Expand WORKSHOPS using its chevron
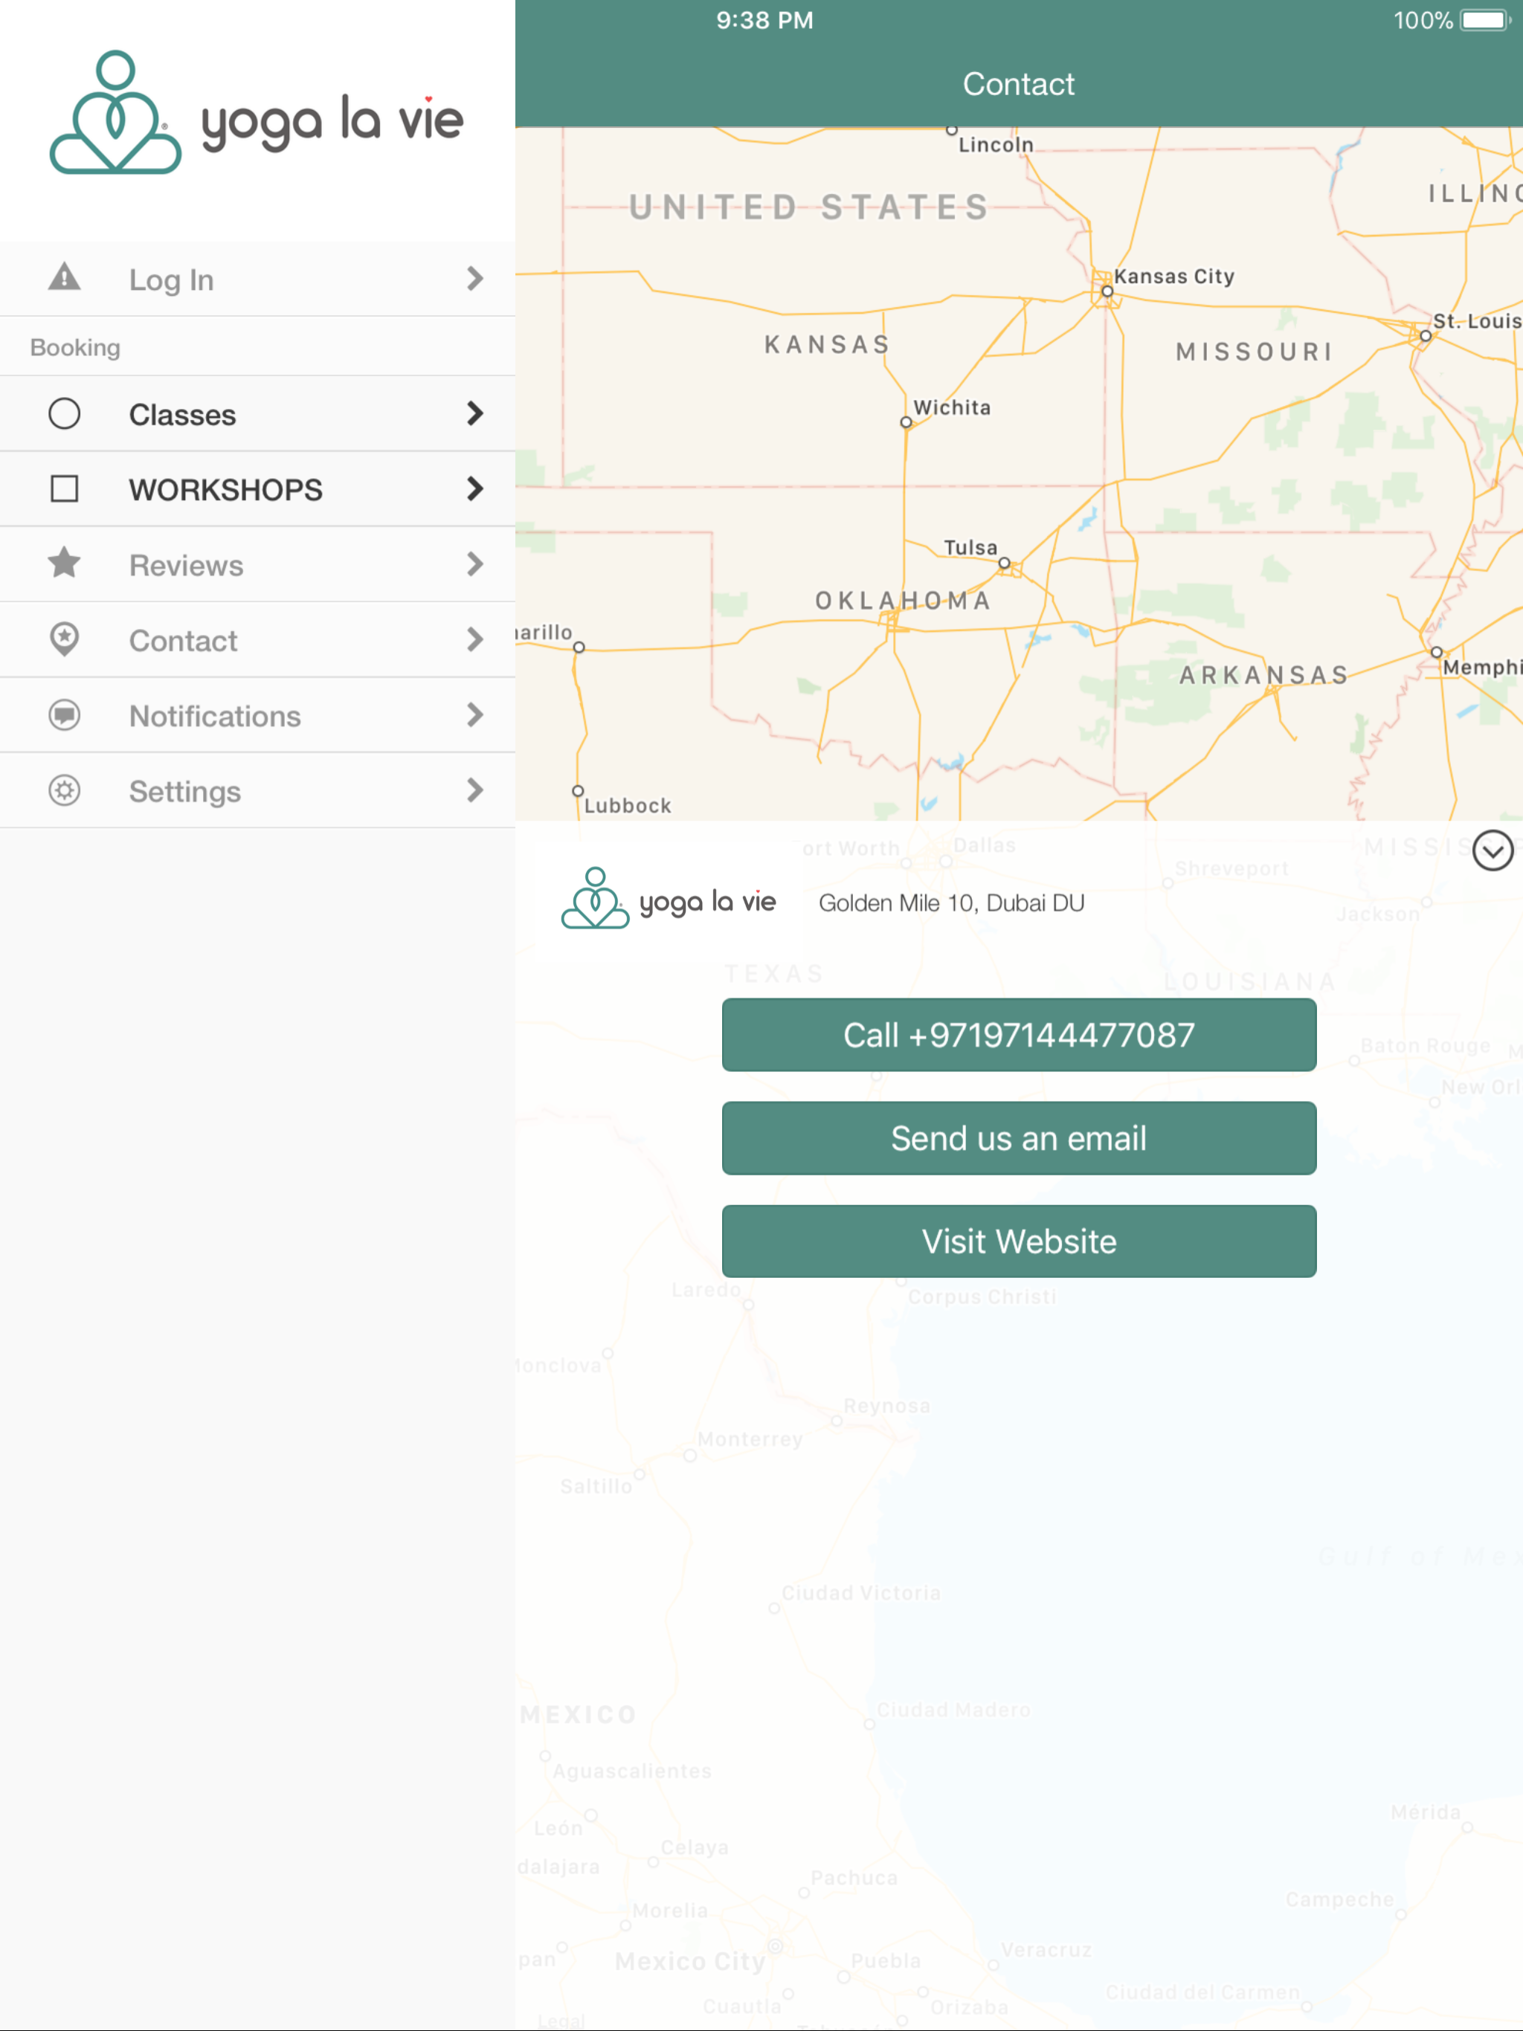Viewport: 1523px width, 2031px height. [475, 488]
